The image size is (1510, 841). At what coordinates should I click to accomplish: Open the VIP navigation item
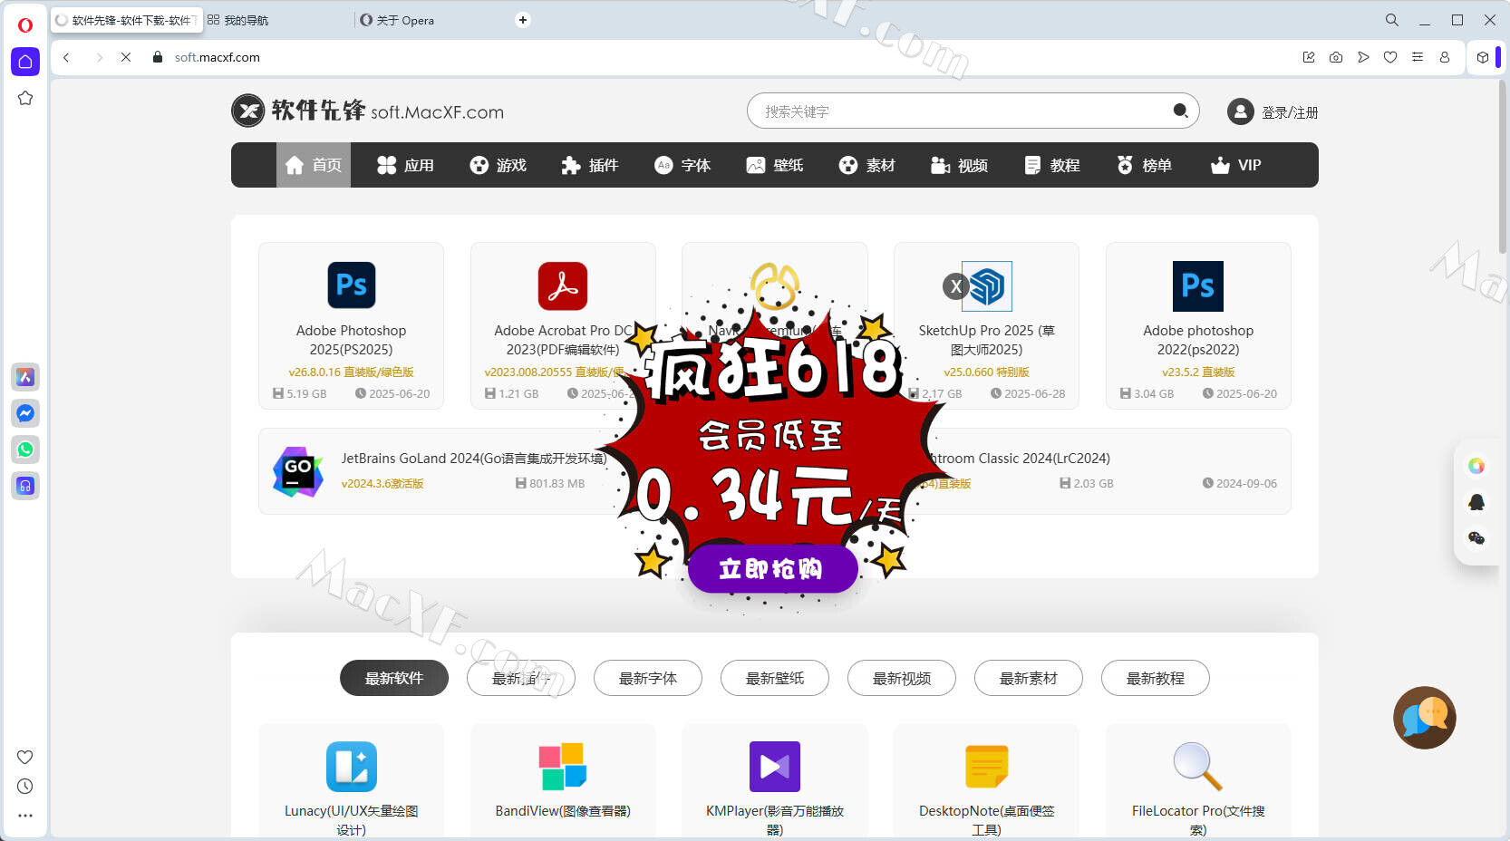point(1236,165)
